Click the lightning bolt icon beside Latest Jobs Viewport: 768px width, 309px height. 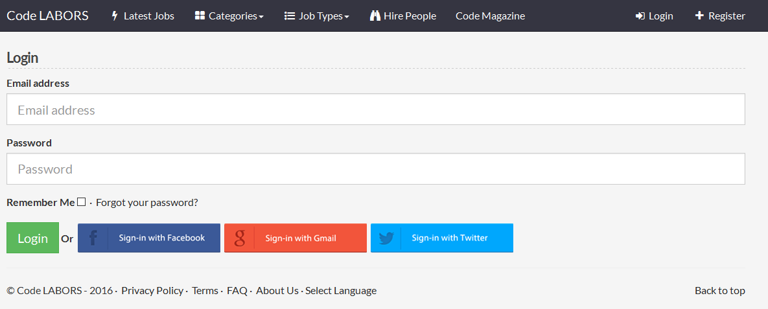(115, 16)
